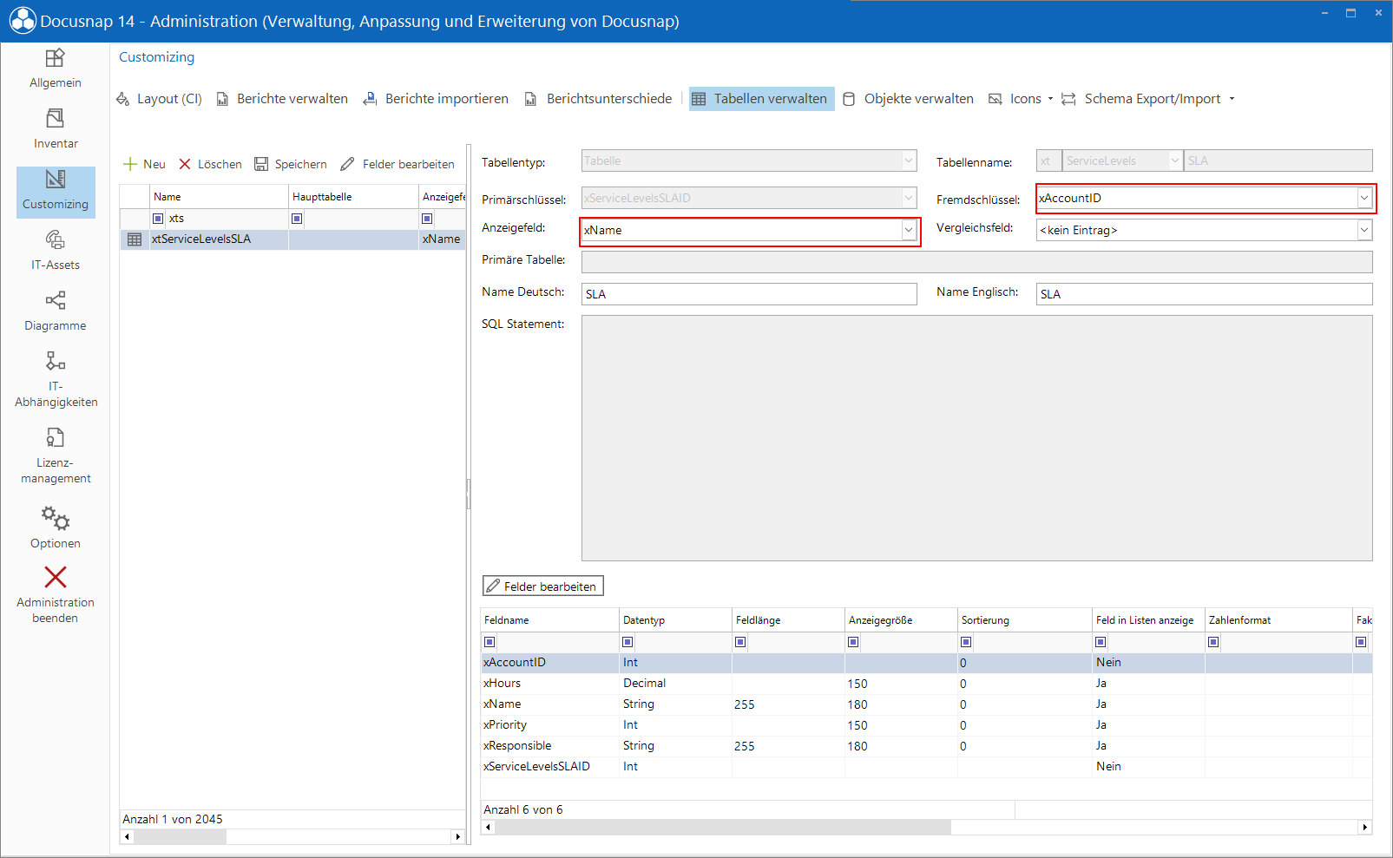Open Schema Export/Import dropdown
This screenshot has width=1393, height=858.
(x=1147, y=99)
